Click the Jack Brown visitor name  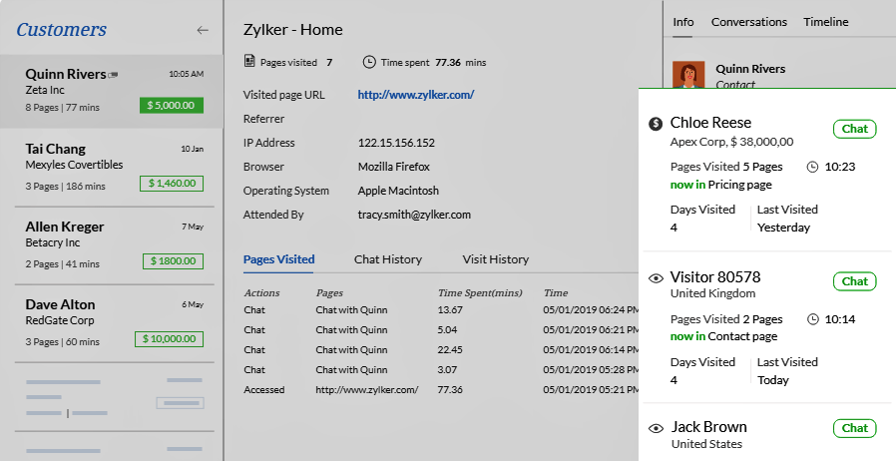click(708, 427)
